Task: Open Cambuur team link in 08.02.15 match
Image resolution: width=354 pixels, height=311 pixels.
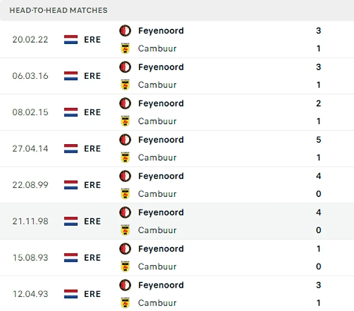Action: (157, 121)
